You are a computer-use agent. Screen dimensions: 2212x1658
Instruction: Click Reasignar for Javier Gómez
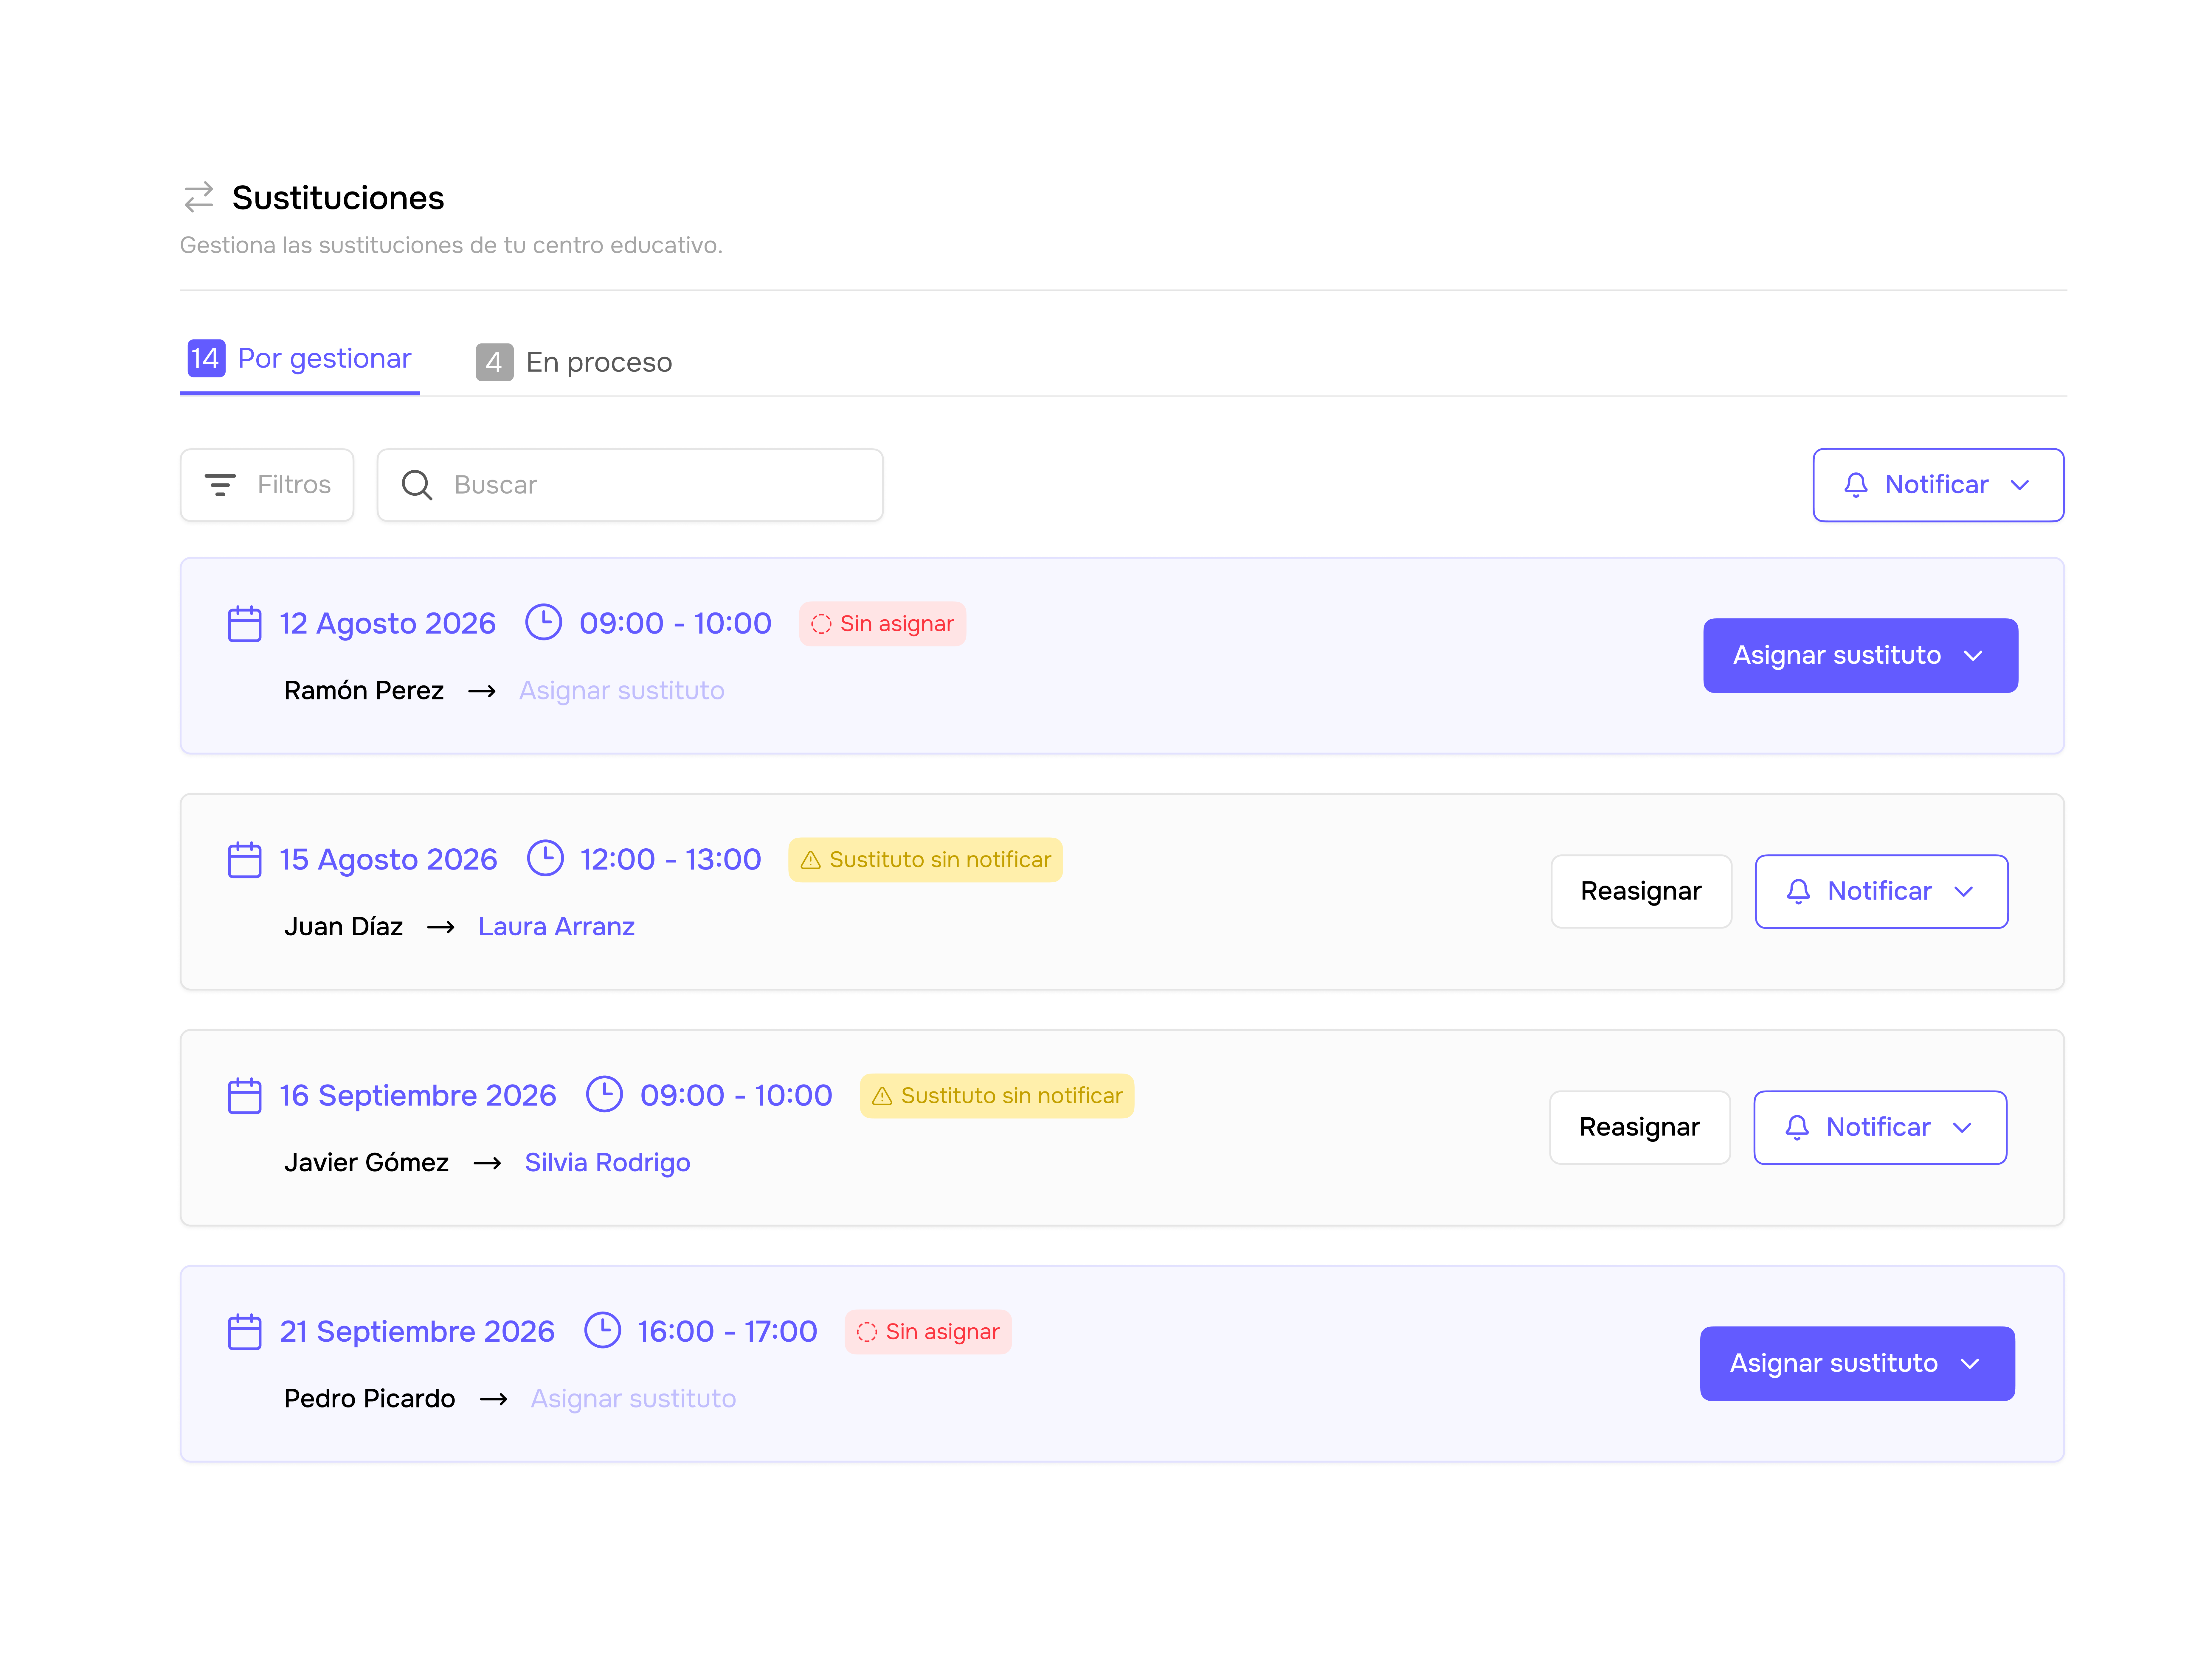tap(1640, 1127)
